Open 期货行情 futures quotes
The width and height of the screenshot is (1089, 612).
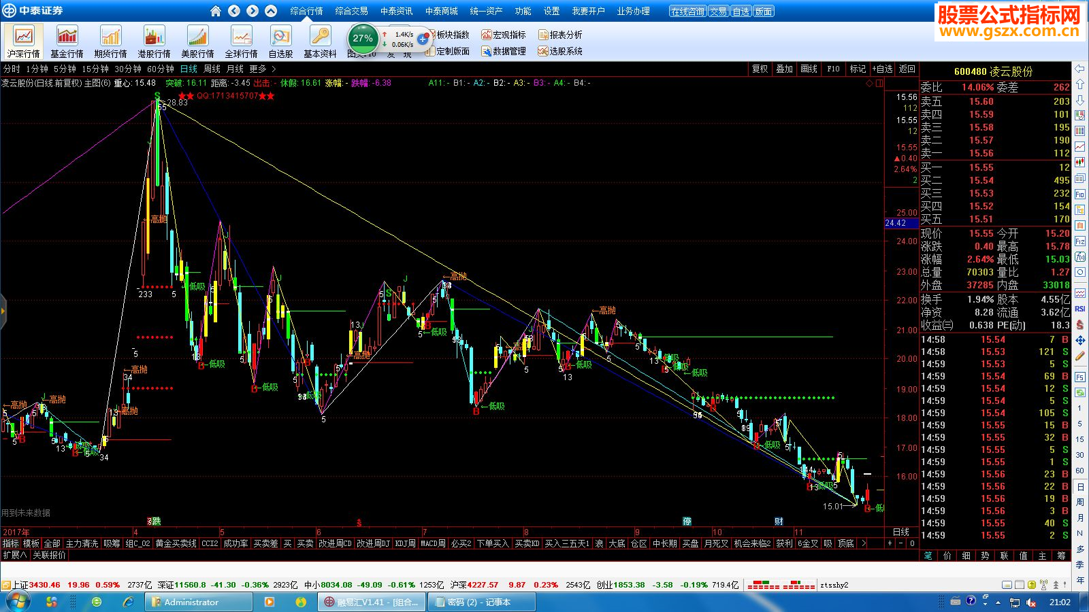click(x=110, y=41)
